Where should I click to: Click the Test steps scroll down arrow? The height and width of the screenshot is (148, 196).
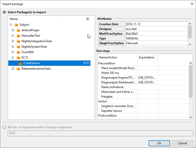[191, 117]
